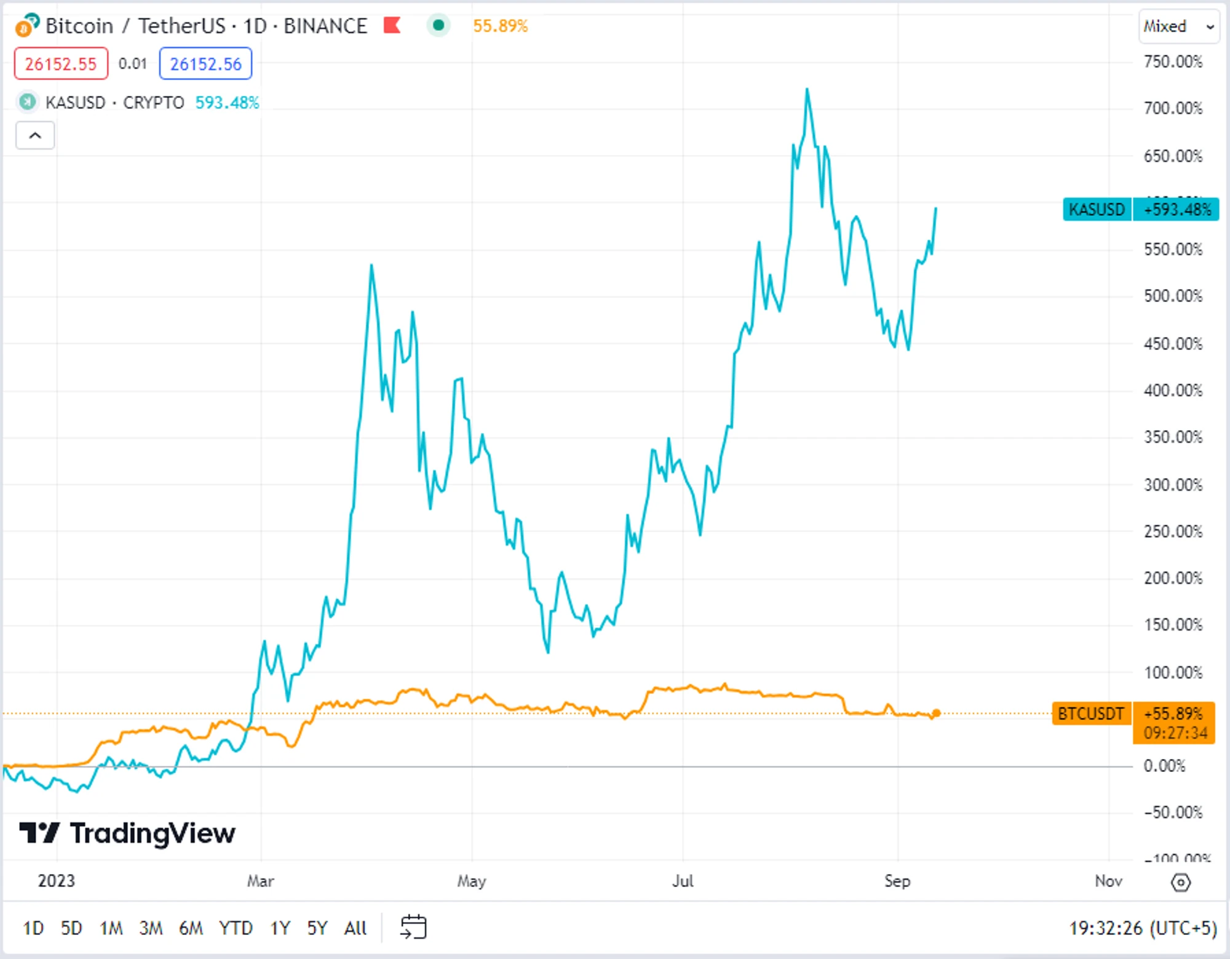Click the BTCUSDT label on the price axis
Screen dimensions: 1230x959
(x=1090, y=714)
